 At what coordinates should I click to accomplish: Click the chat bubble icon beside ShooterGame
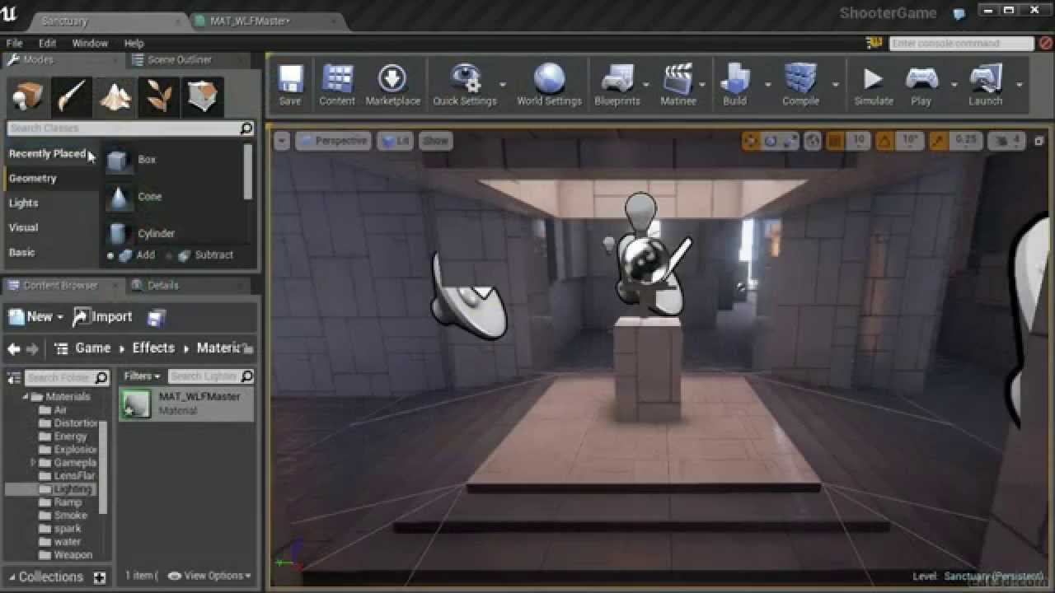click(959, 14)
